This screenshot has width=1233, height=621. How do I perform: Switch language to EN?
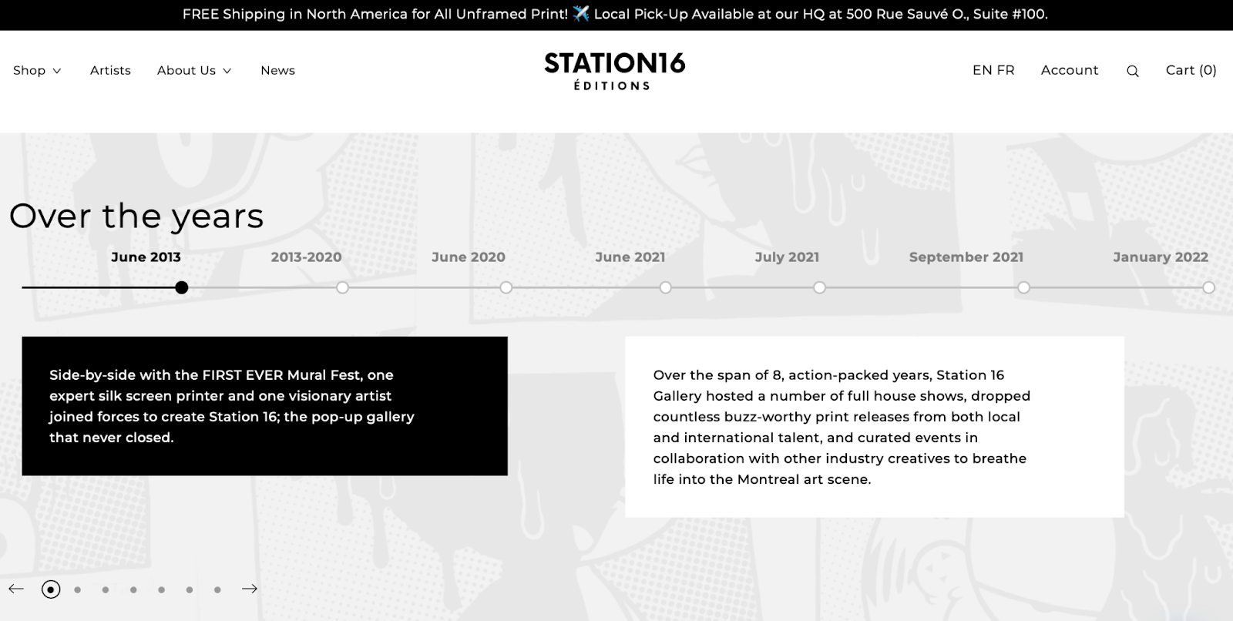click(x=982, y=70)
